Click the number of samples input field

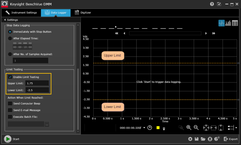(x=30, y=60)
